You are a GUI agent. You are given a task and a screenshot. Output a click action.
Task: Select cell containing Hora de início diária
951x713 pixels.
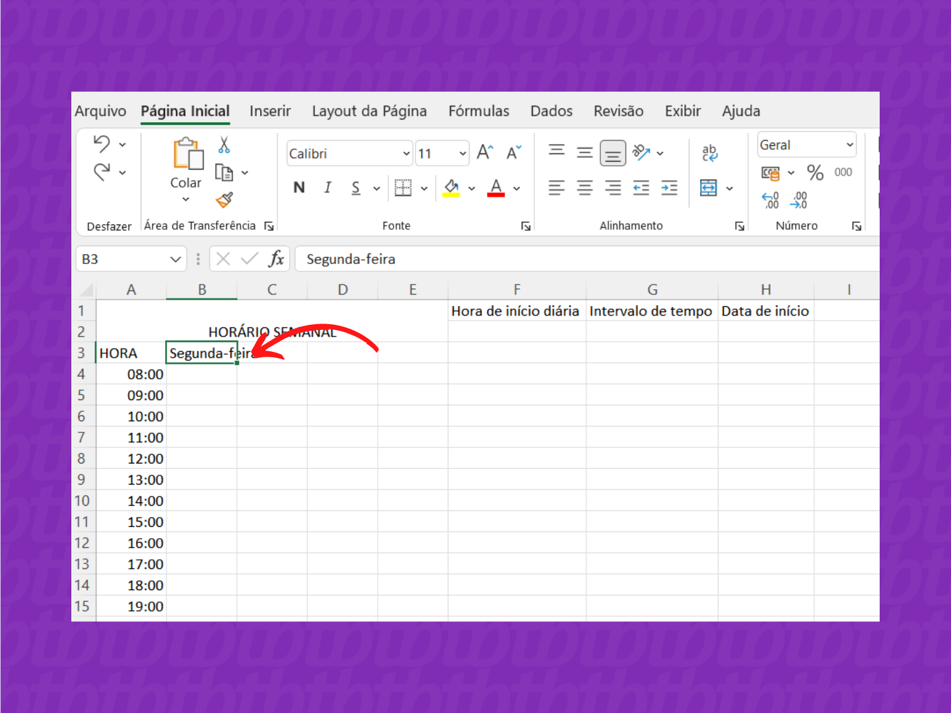click(516, 311)
